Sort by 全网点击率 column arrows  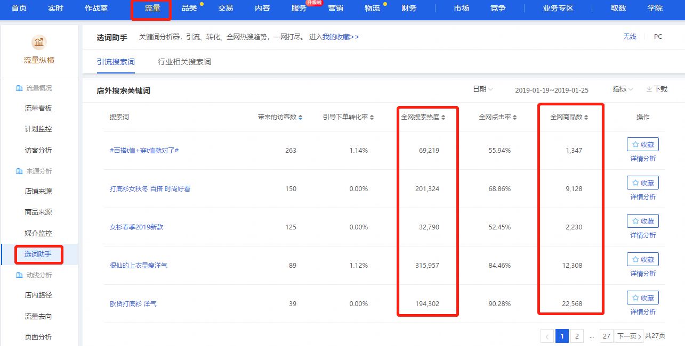(514, 117)
